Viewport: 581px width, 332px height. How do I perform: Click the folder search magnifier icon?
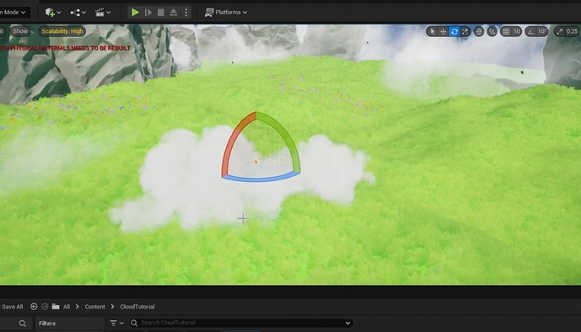tap(23, 324)
